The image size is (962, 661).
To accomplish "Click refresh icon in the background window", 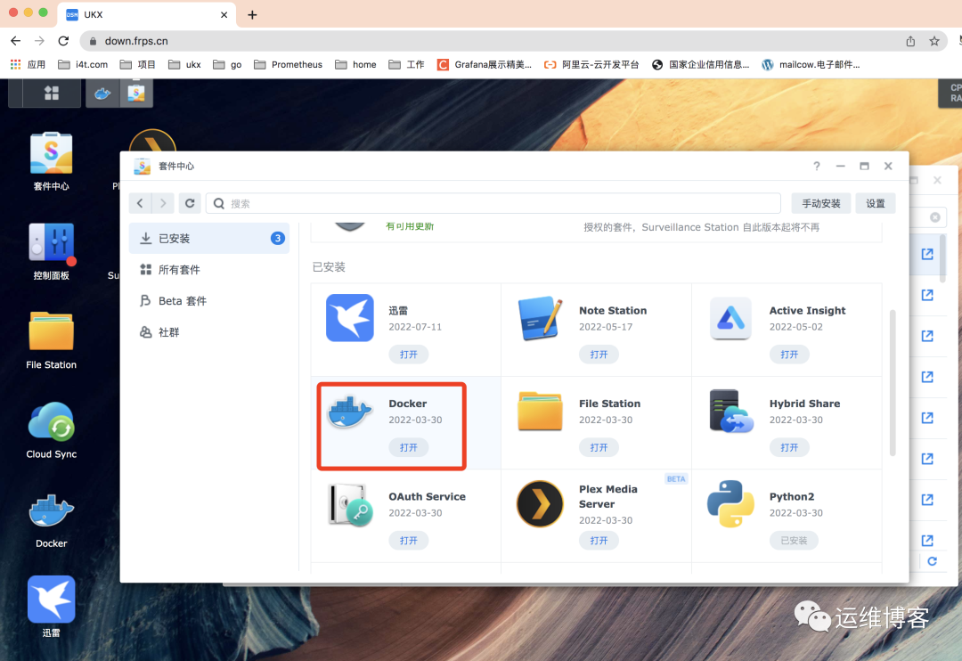I will click(x=932, y=561).
